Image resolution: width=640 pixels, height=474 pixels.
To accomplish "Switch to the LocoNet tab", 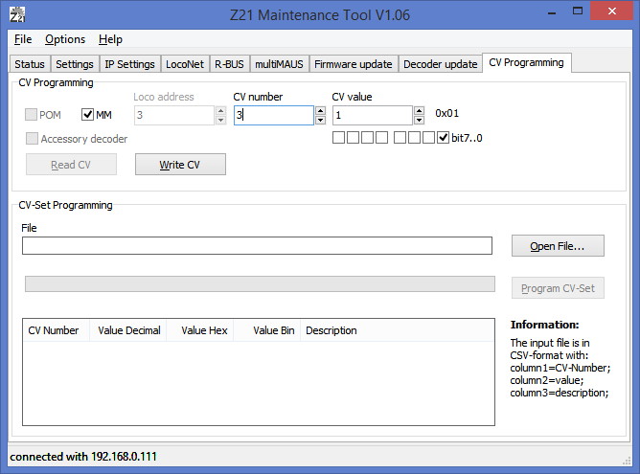I will (x=185, y=64).
